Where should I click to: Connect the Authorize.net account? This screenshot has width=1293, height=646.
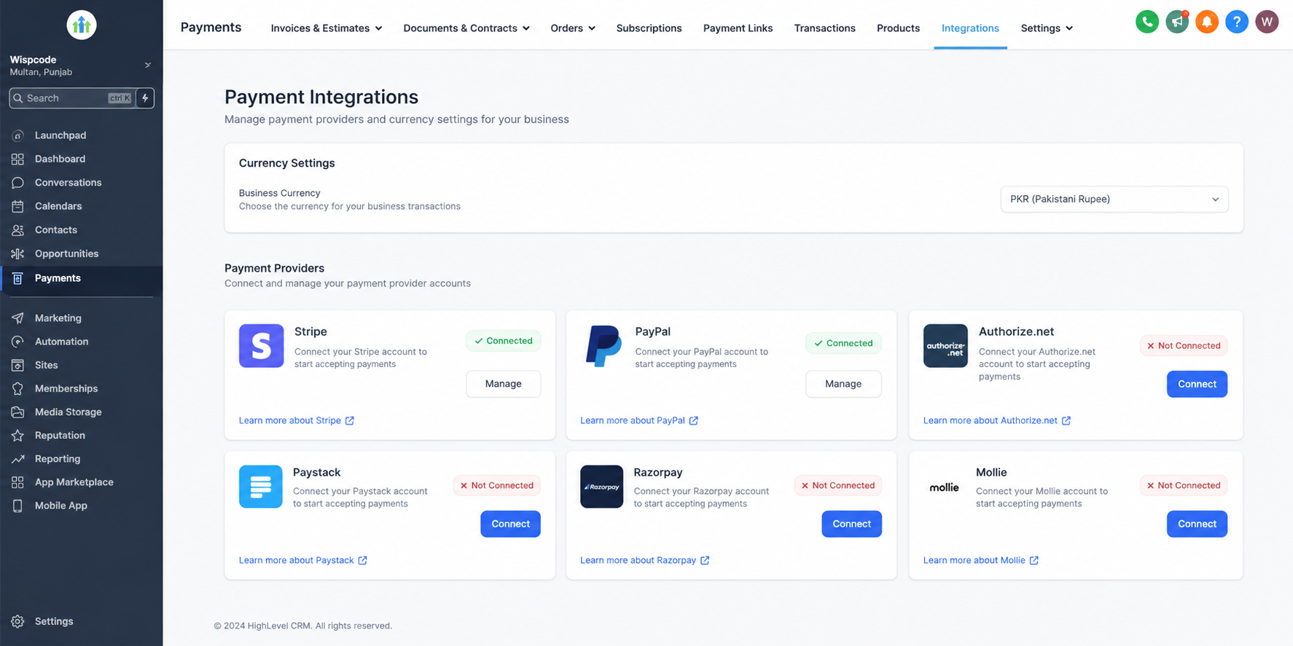[1197, 384]
